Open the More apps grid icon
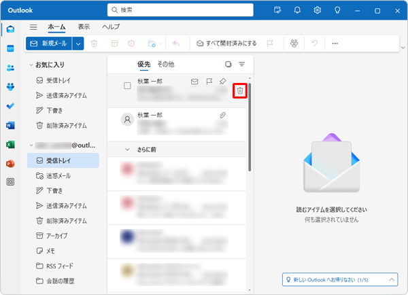Image resolution: width=408 pixels, height=295 pixels. 10,182
